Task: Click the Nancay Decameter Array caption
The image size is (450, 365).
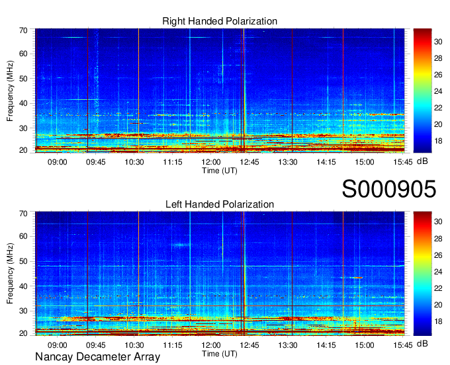Action: [97, 357]
